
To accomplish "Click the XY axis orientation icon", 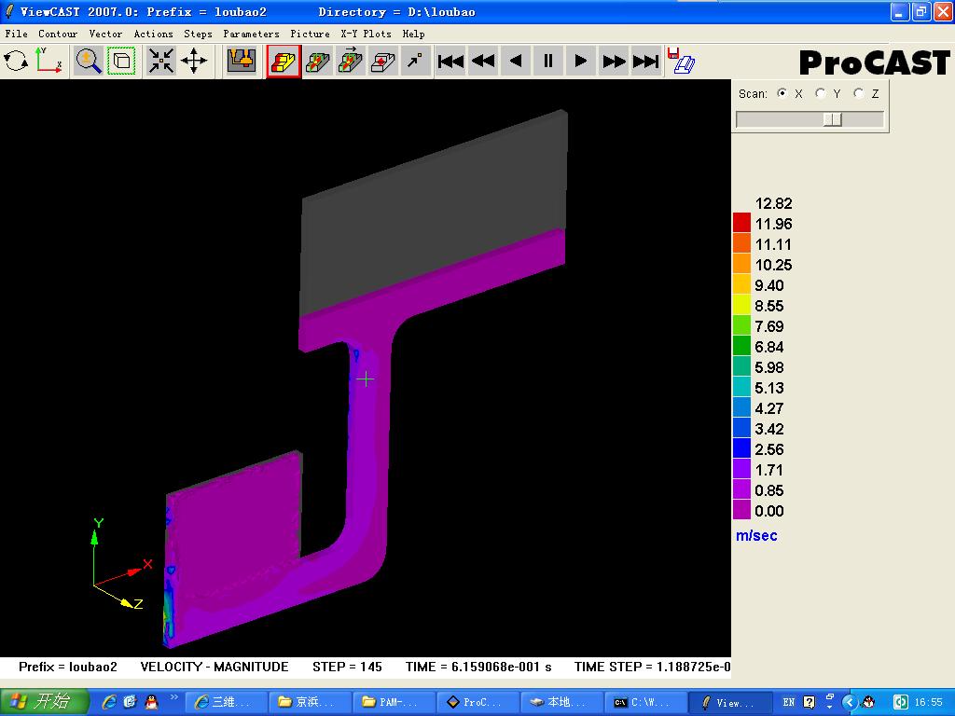I will click(48, 61).
